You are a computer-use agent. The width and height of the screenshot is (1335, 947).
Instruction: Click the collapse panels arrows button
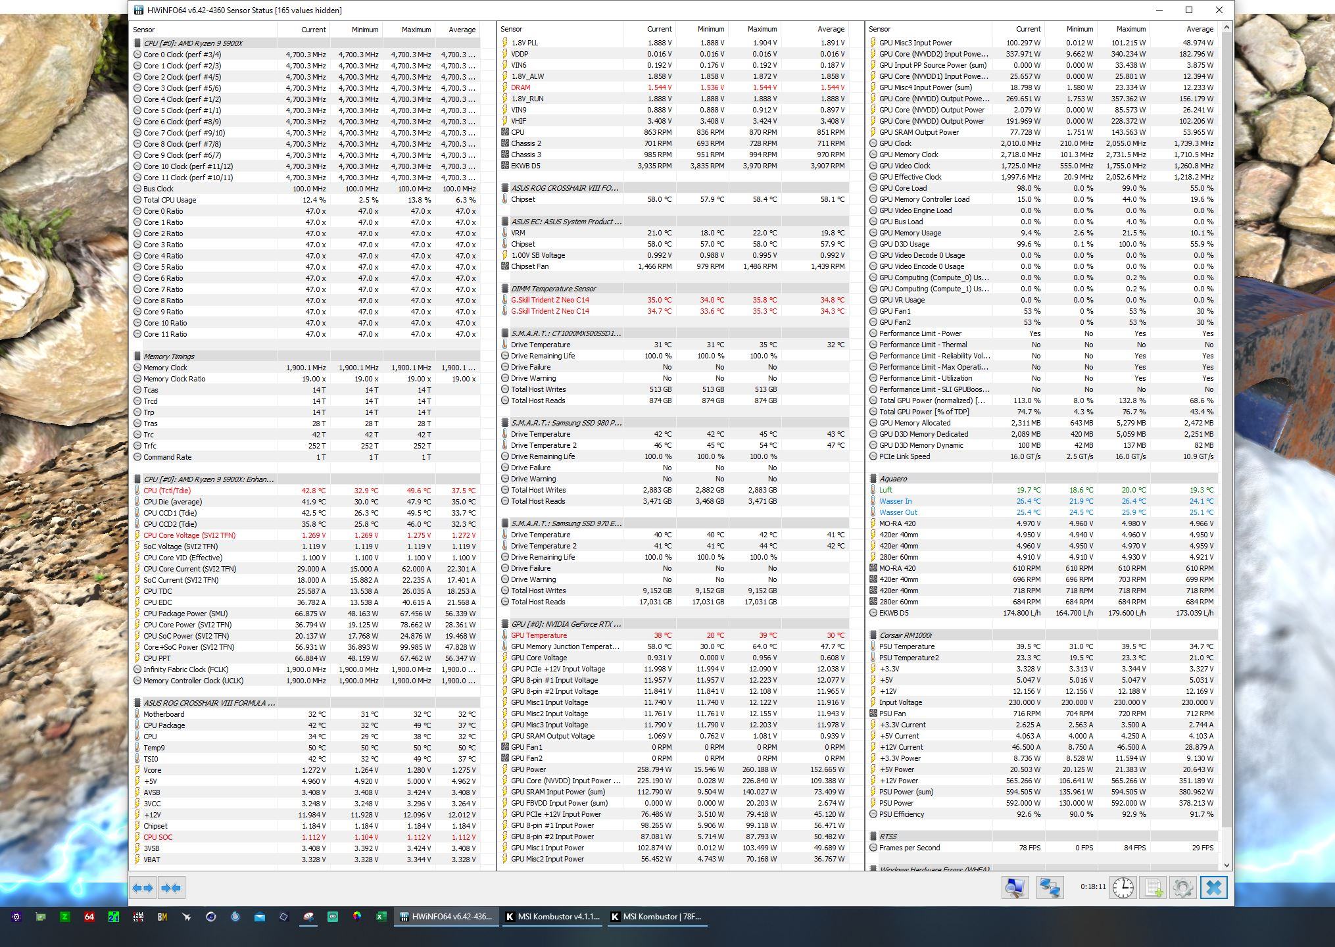(x=171, y=888)
